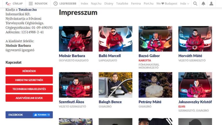Open the search magnifier icon

(195, 3)
